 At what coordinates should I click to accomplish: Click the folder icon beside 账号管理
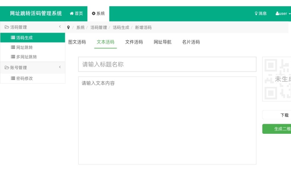point(7,68)
